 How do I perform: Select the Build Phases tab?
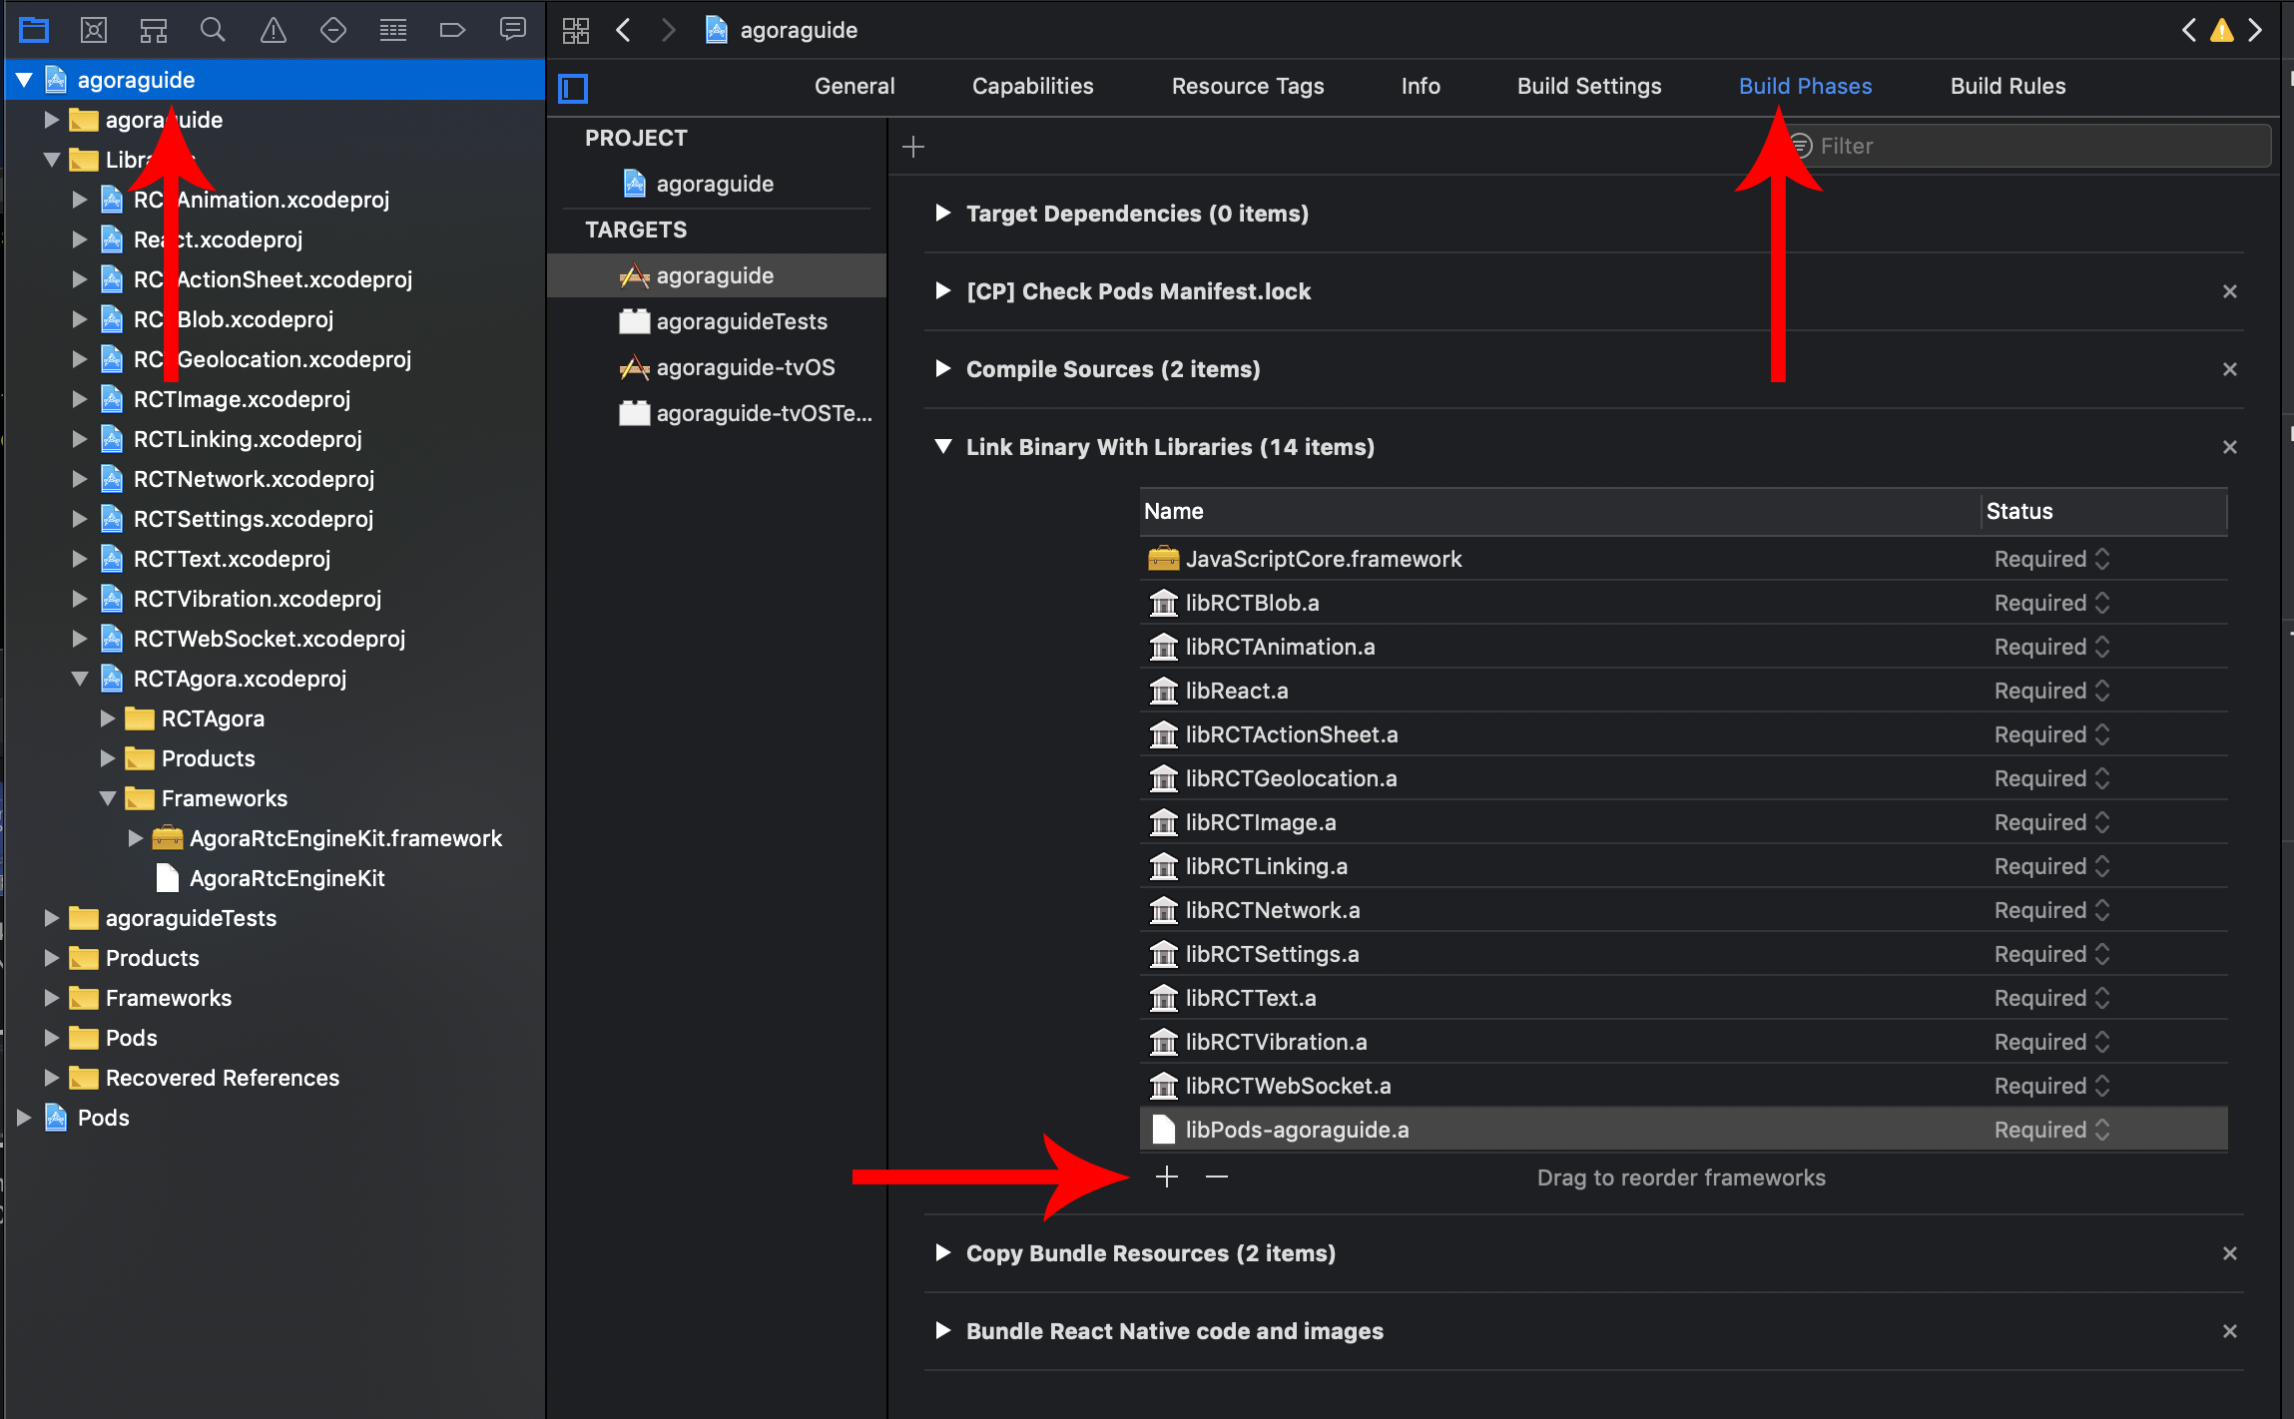1805,86
